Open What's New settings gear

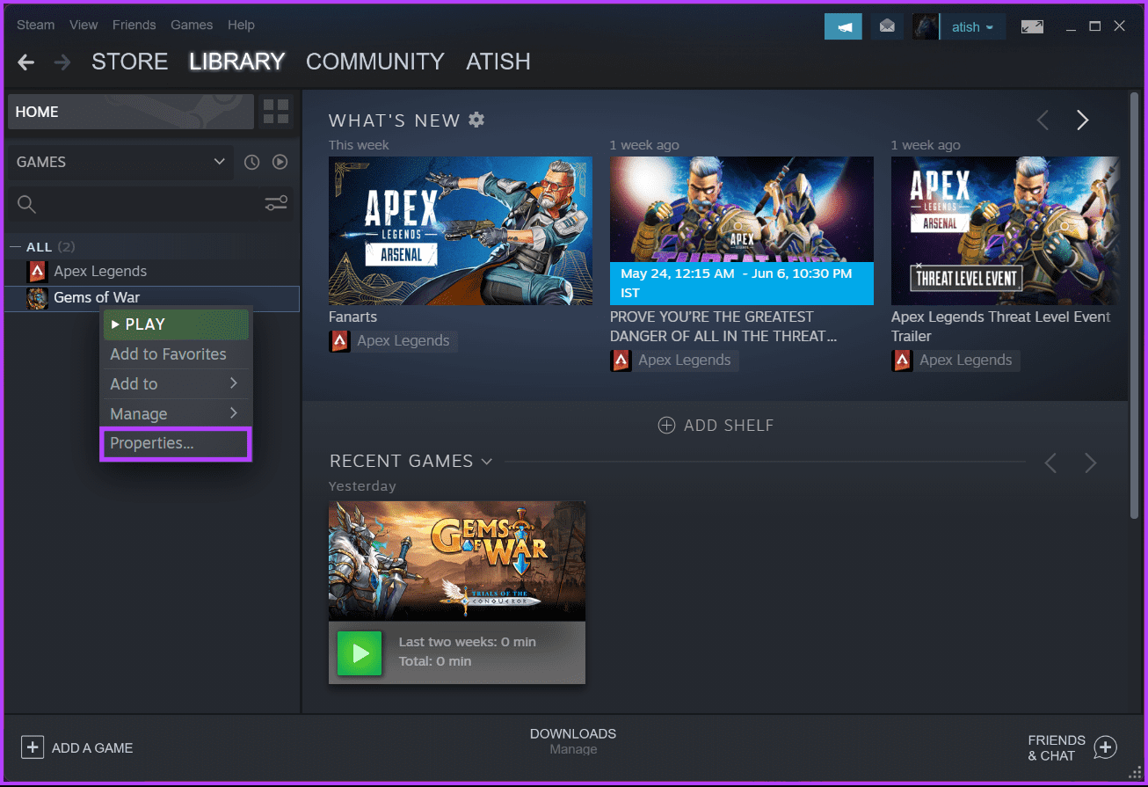pos(476,120)
